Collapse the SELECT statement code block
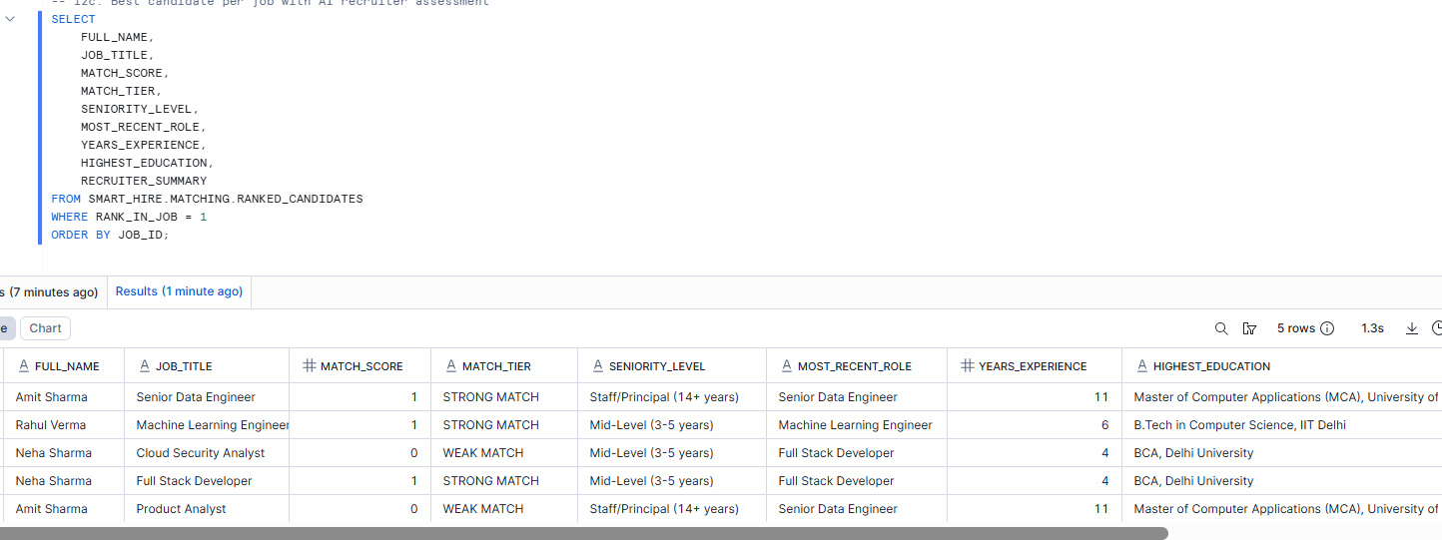 pos(11,19)
